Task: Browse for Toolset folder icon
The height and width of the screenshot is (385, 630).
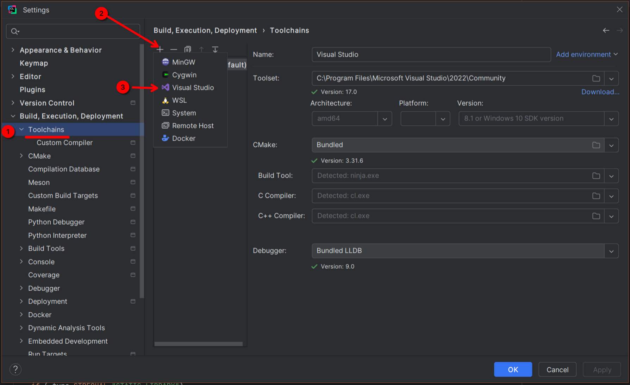Action: [596, 78]
